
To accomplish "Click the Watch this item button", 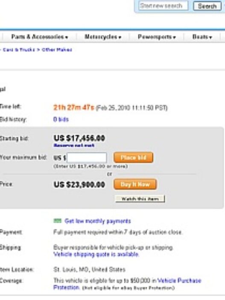I will (x=140, y=199).
